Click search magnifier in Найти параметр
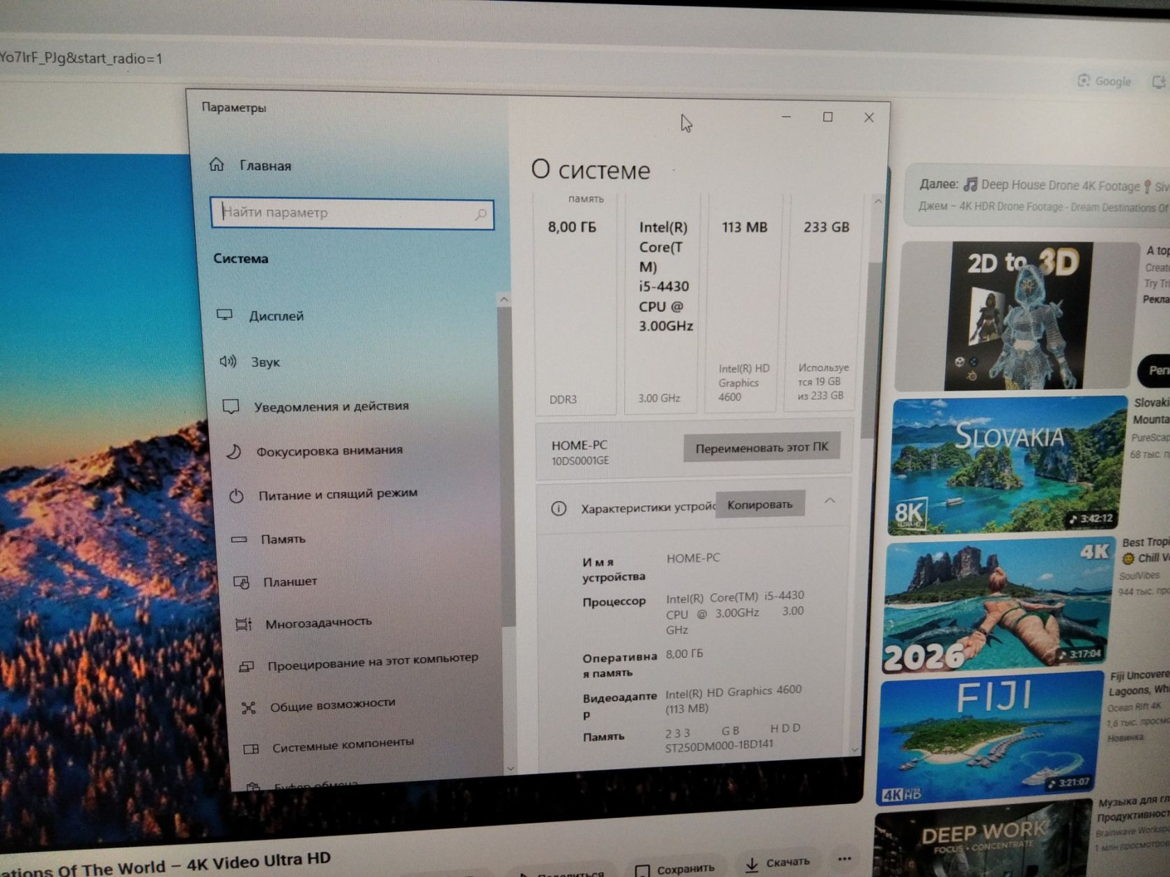The width and height of the screenshot is (1170, 877). pyautogui.click(x=481, y=214)
